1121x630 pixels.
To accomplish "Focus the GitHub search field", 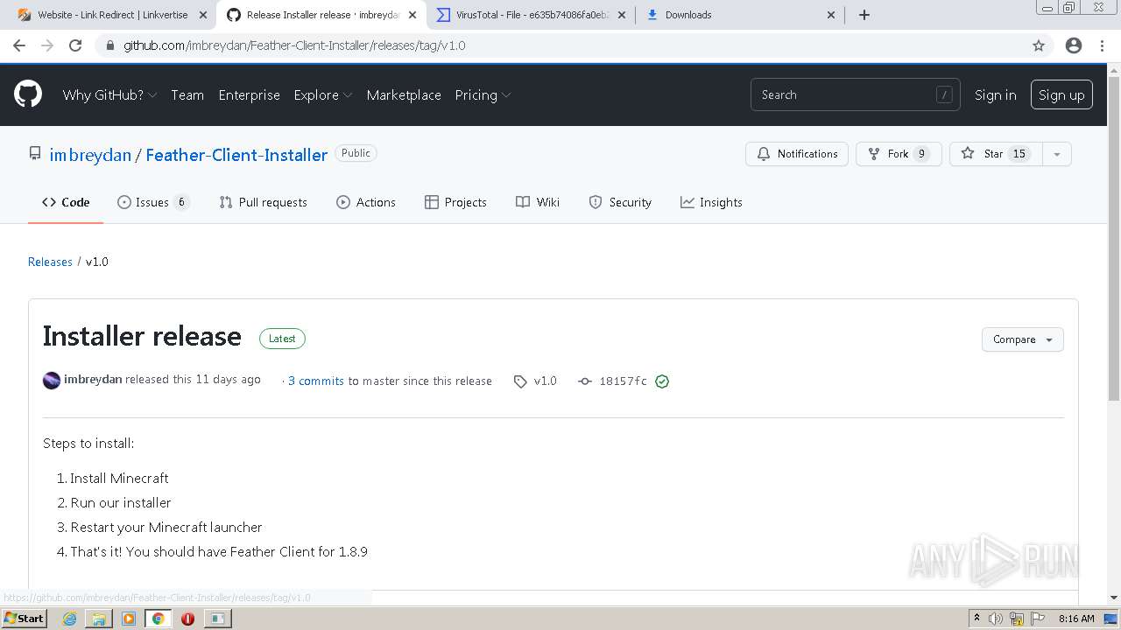I will (x=855, y=94).
